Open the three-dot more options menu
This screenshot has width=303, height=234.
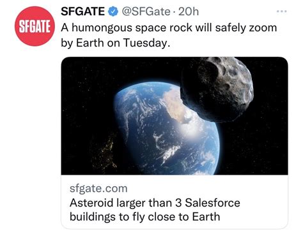[x=281, y=11]
